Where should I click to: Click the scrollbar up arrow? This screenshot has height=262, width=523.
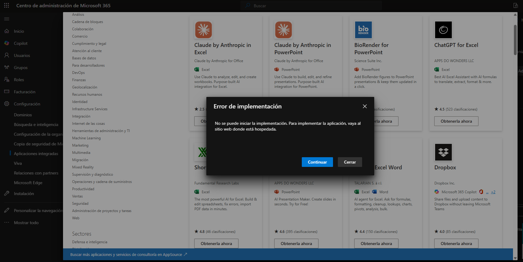[515, 15]
